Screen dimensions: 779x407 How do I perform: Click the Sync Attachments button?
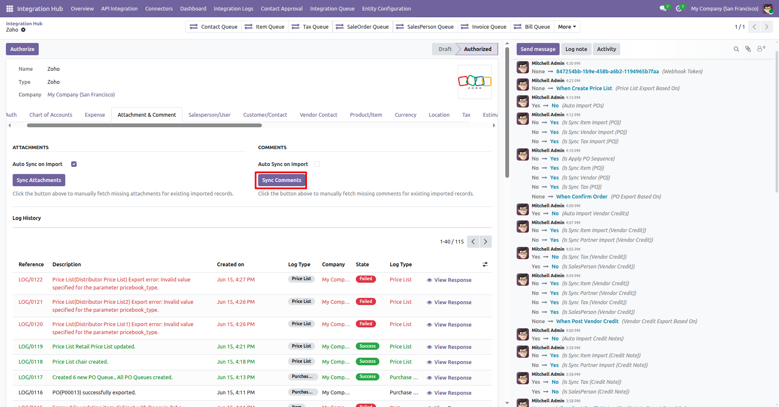pos(39,180)
